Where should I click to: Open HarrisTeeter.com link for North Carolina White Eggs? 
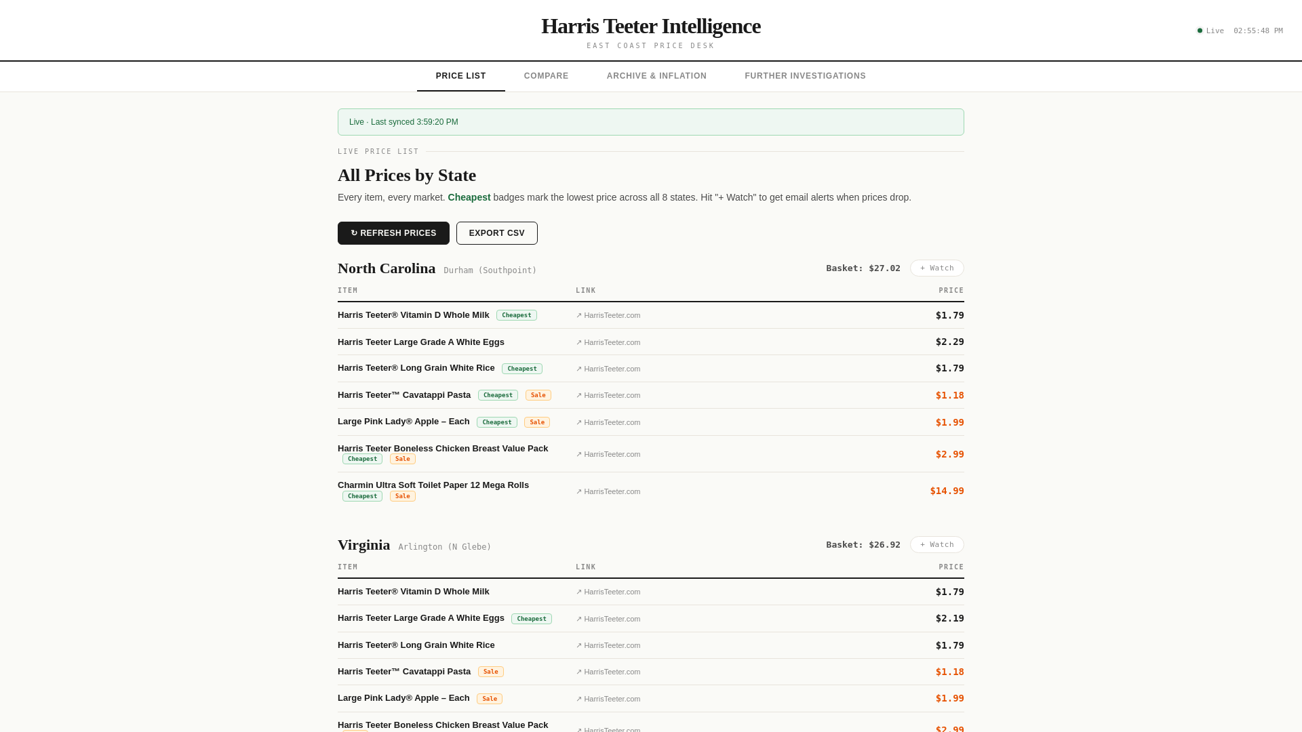tap(608, 342)
